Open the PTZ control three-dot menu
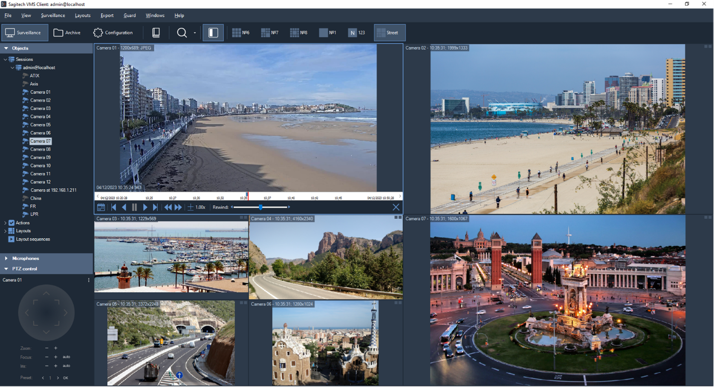The height and width of the screenshot is (387, 714). pyautogui.click(x=89, y=280)
